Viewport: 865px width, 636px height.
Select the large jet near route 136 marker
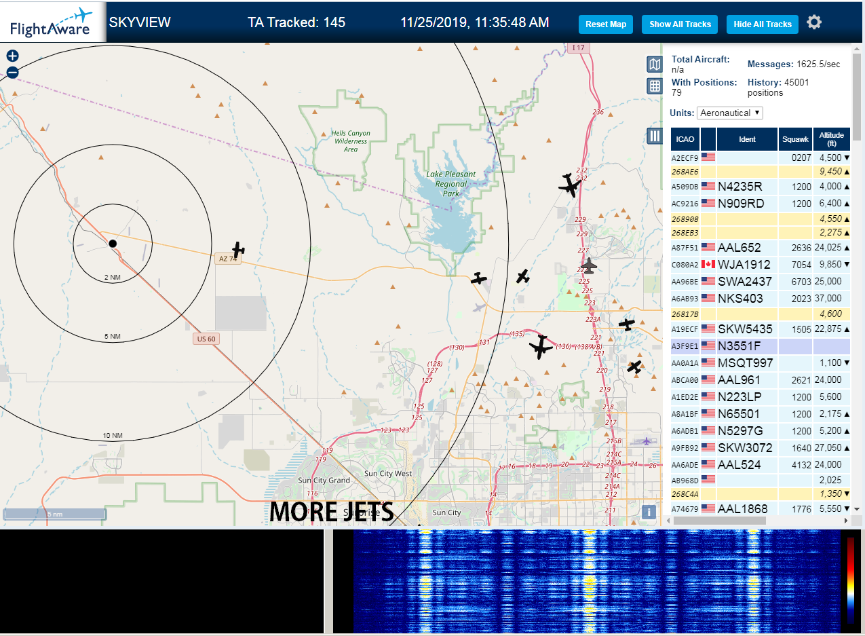tap(541, 347)
